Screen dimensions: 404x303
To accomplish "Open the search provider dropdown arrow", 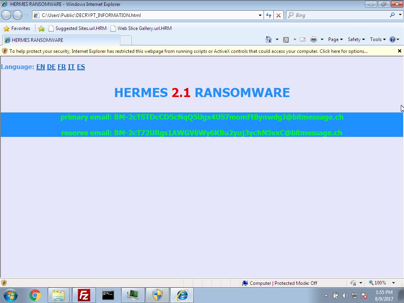I will point(400,15).
